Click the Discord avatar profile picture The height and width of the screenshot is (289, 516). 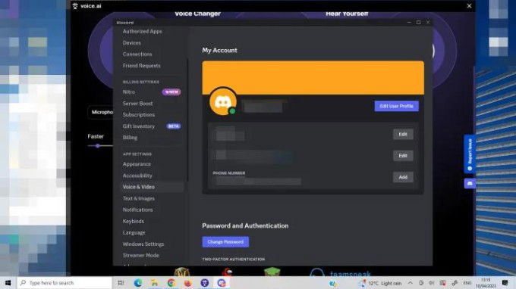tap(223, 101)
